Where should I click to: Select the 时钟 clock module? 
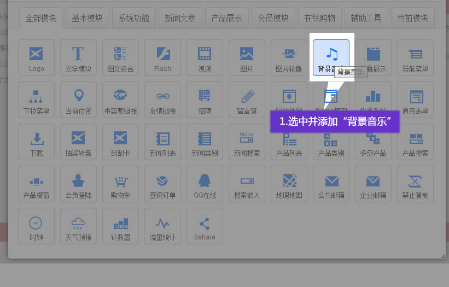point(37,226)
